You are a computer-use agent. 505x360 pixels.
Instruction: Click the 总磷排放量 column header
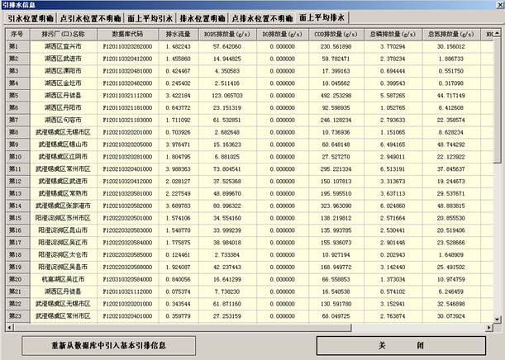point(385,35)
